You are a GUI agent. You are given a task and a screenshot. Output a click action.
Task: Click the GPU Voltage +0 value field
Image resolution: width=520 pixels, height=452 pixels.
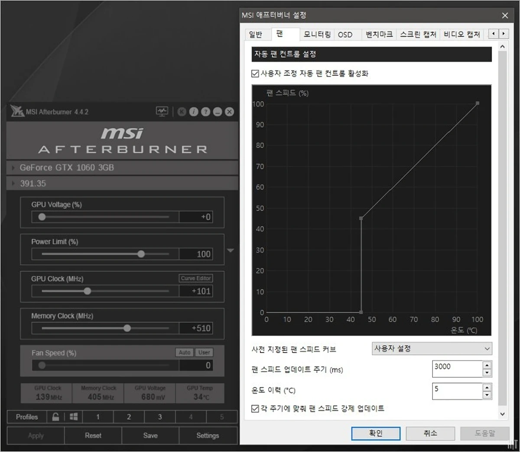[196, 217]
